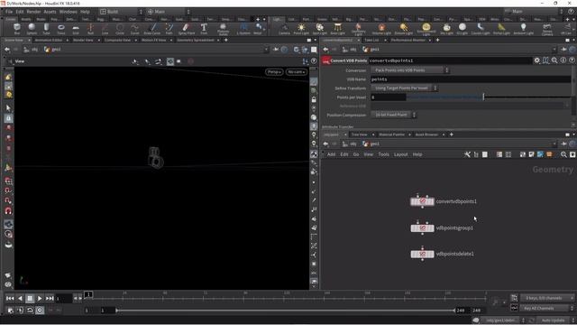Open the Main radial menu dropdown
The height and width of the screenshot is (325, 577).
click(169, 12)
